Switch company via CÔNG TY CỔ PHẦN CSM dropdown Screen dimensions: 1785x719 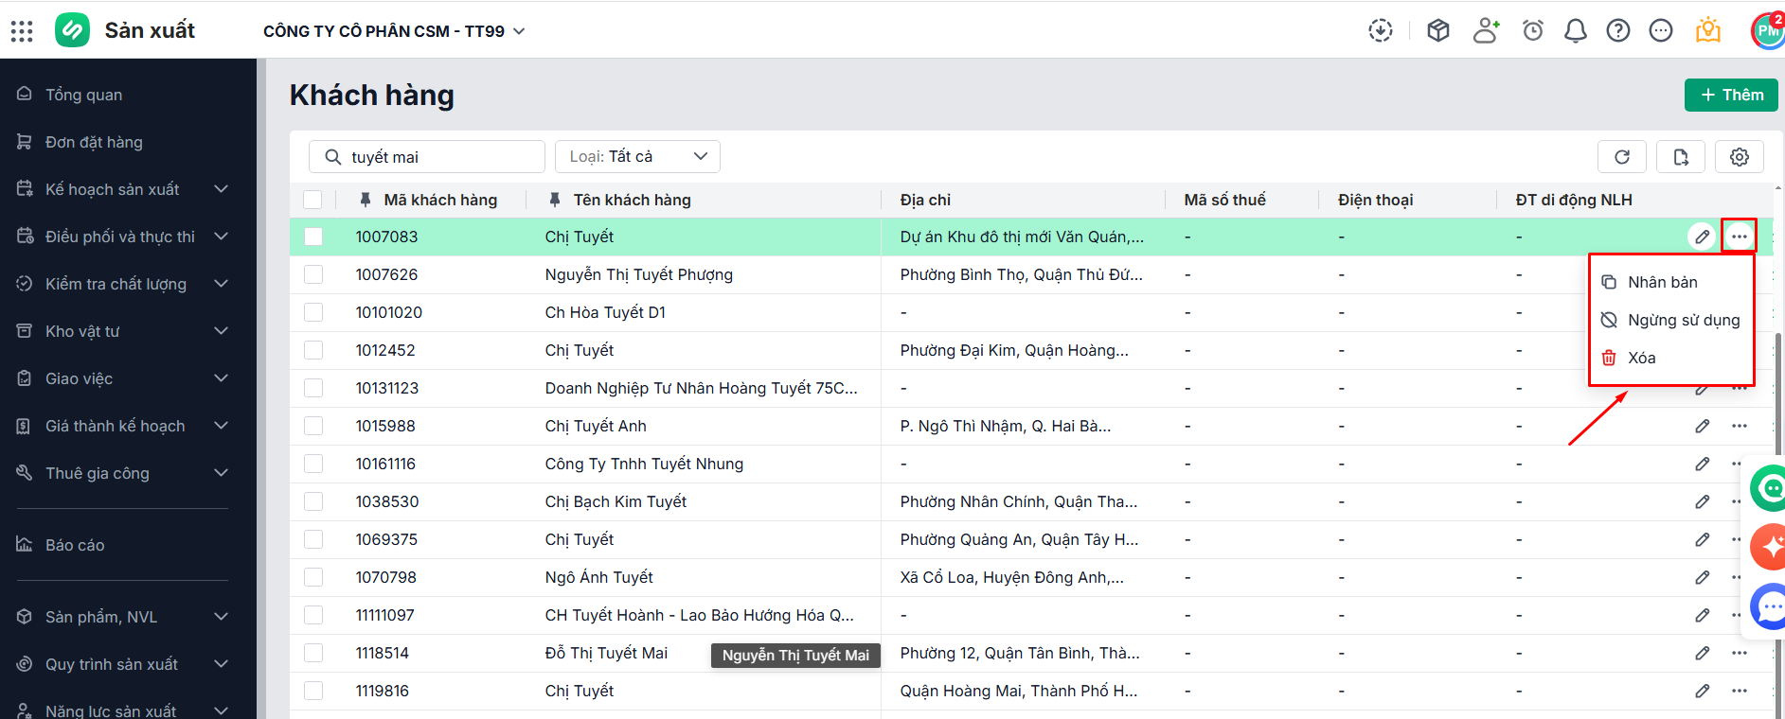click(x=393, y=31)
